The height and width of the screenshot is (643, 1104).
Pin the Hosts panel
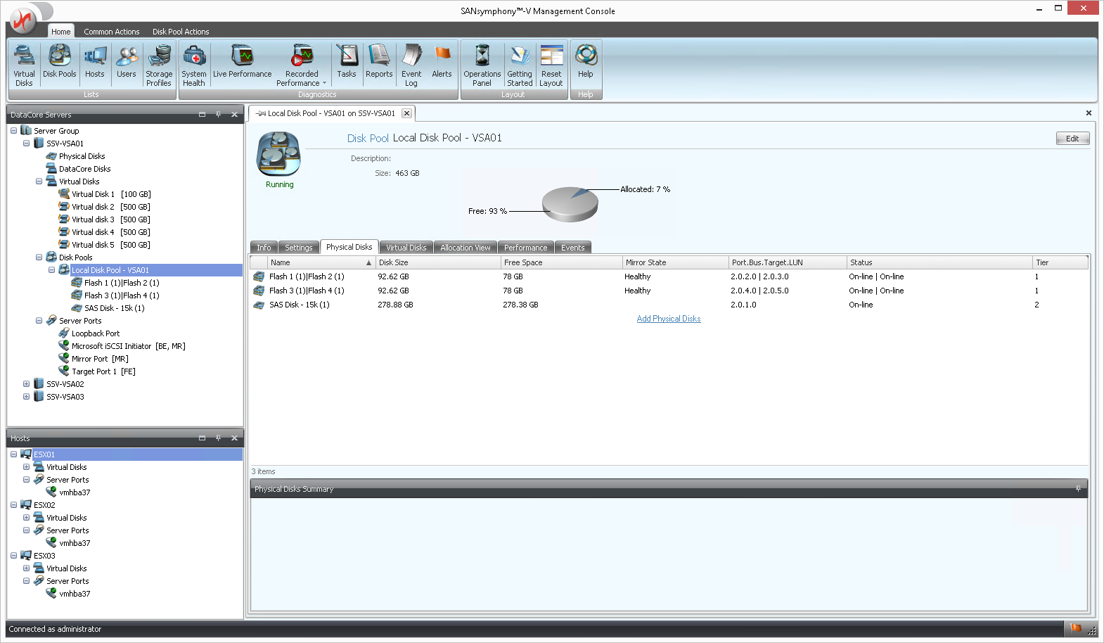tap(218, 438)
